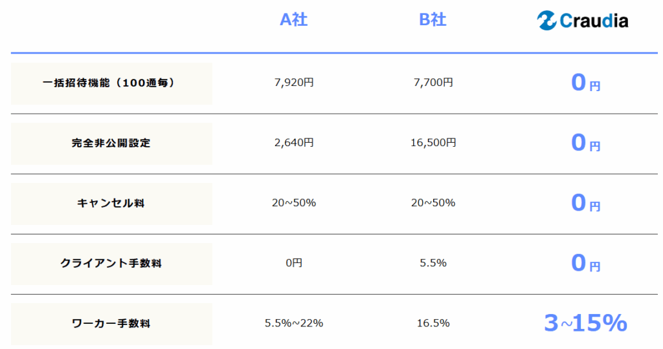Screen dimensions: 663x349
Task: Click A社's 2,640円 private setting price
Action: coord(294,143)
